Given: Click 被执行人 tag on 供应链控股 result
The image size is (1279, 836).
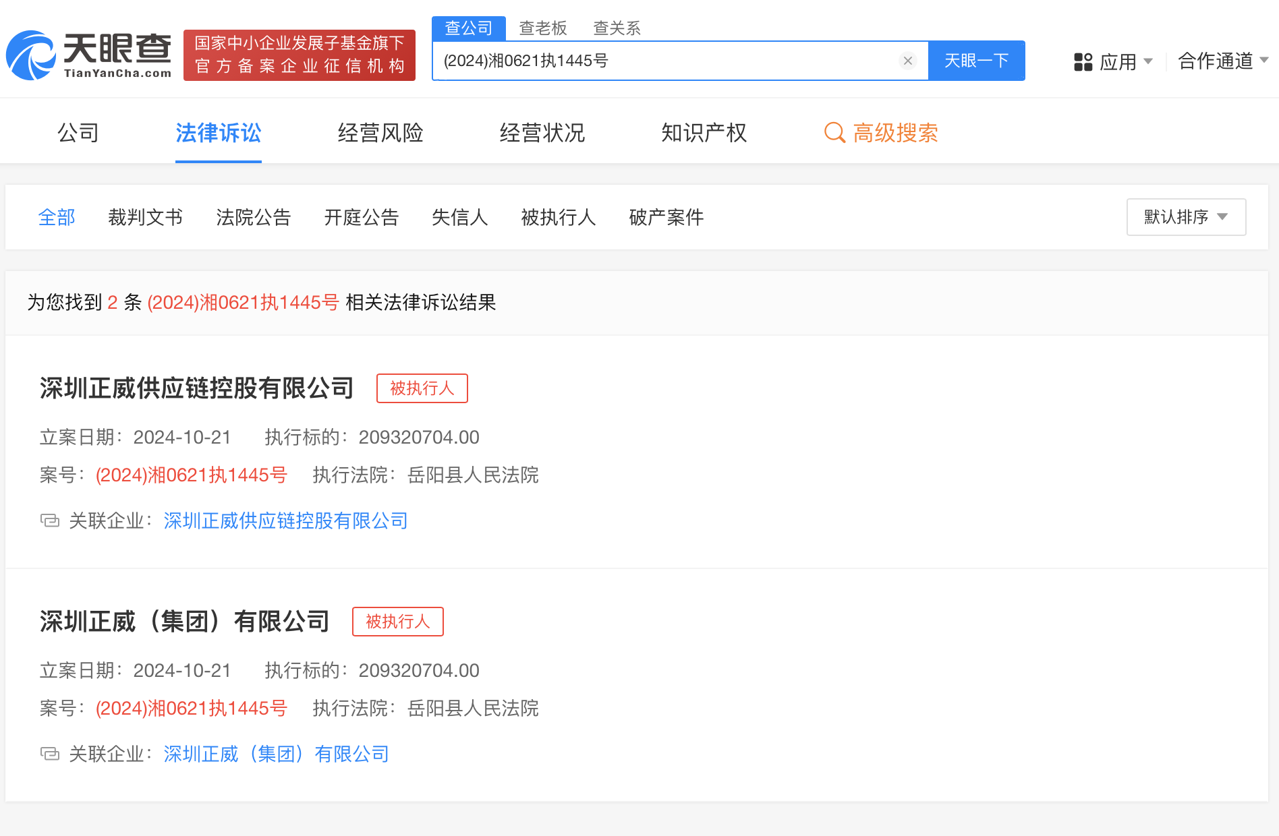Looking at the screenshot, I should pyautogui.click(x=422, y=388).
